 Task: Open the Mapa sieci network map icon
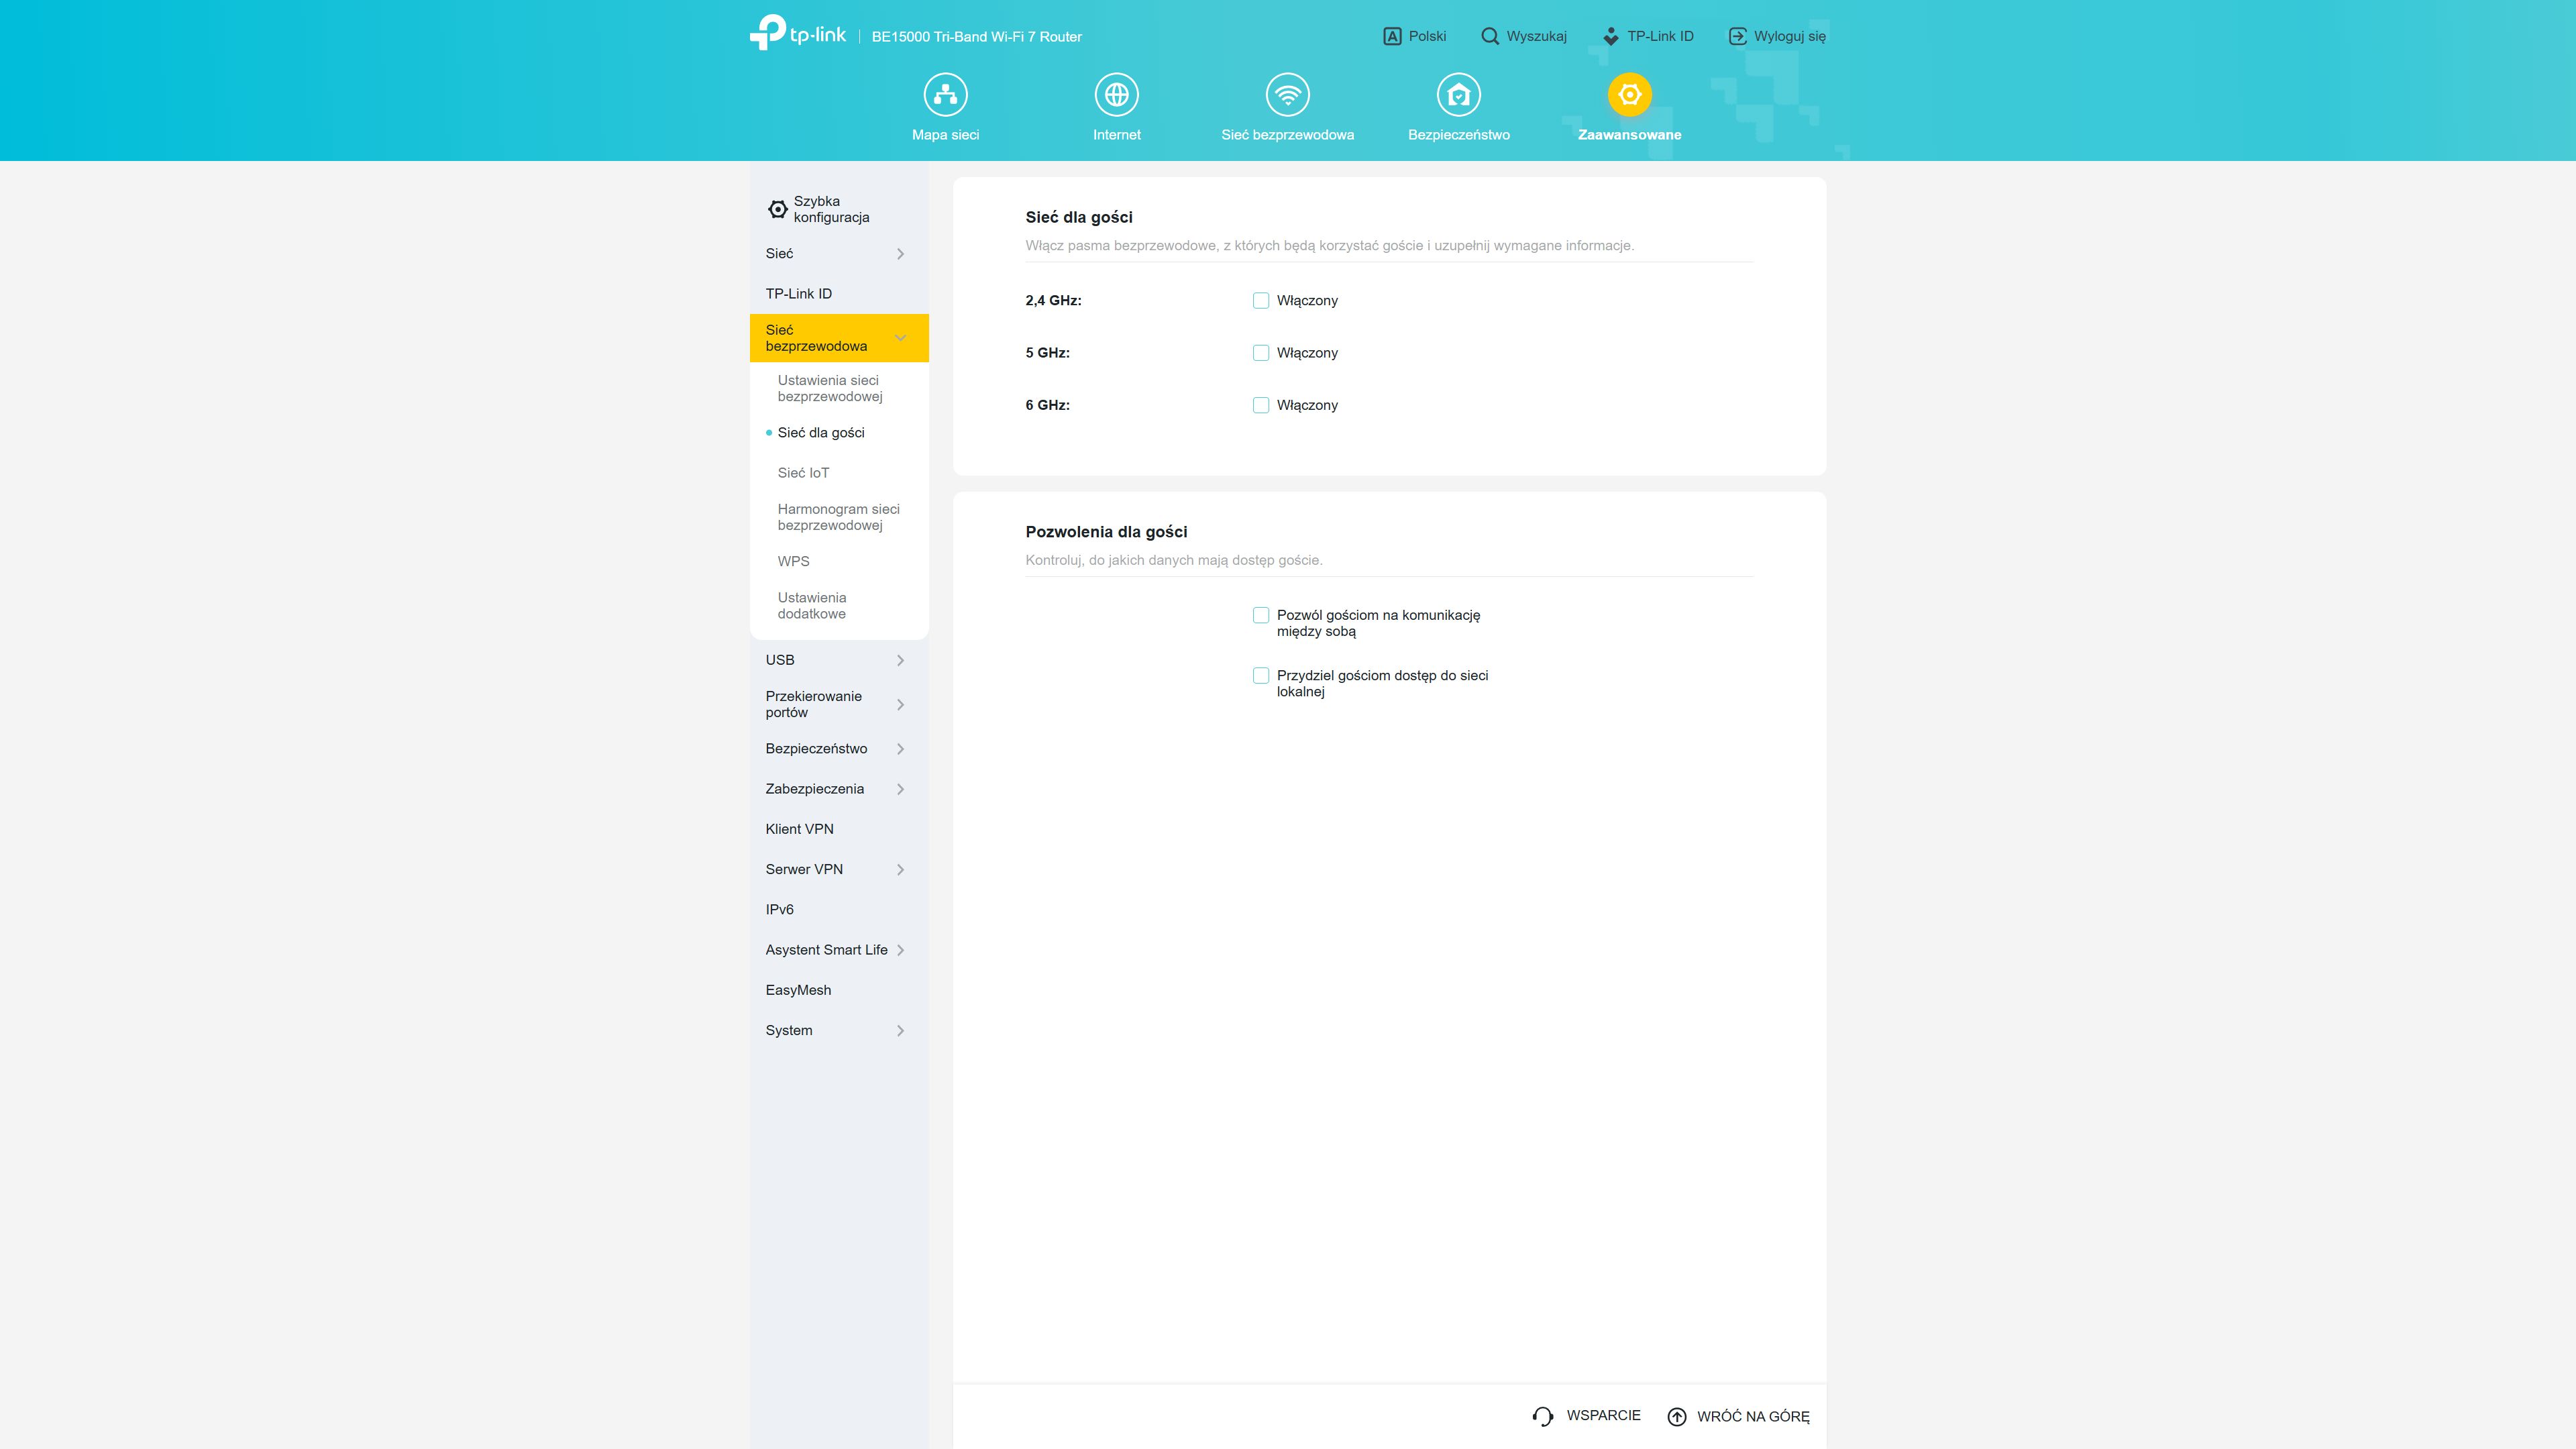(945, 95)
